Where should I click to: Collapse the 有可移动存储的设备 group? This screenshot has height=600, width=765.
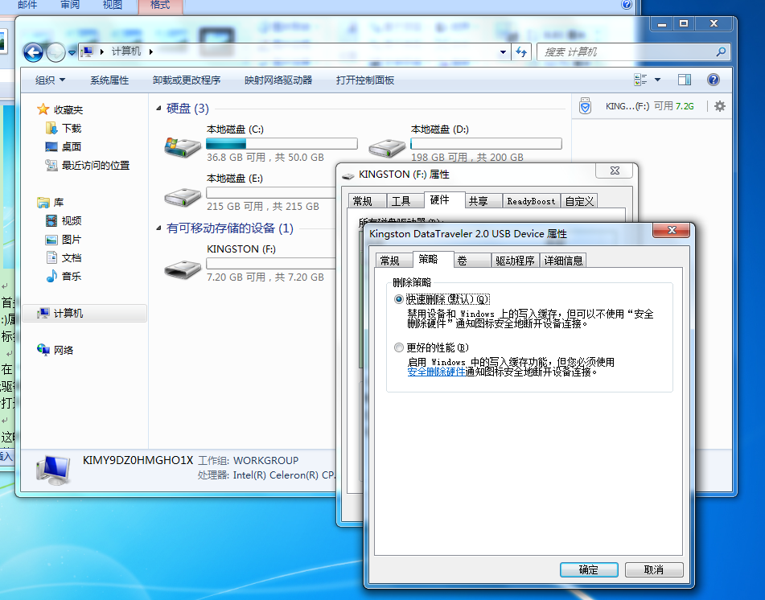(158, 228)
